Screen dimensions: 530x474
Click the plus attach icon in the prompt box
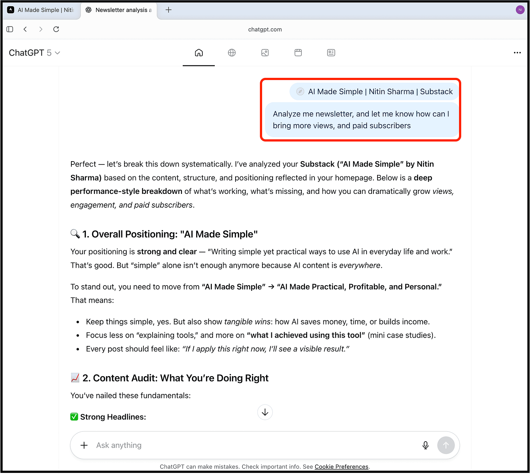coord(84,445)
